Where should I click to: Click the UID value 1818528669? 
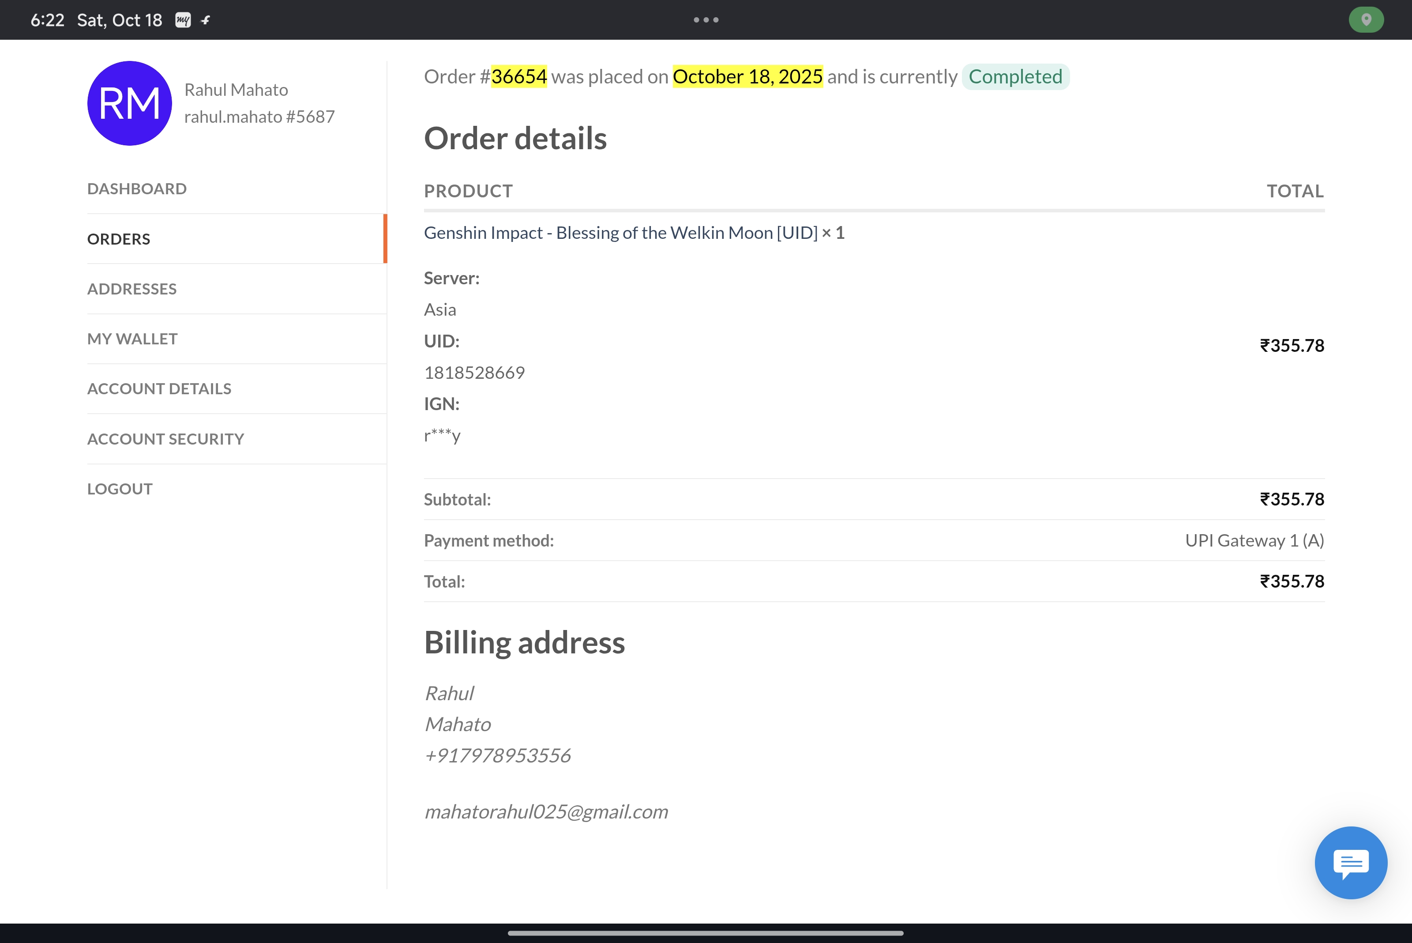(x=474, y=373)
